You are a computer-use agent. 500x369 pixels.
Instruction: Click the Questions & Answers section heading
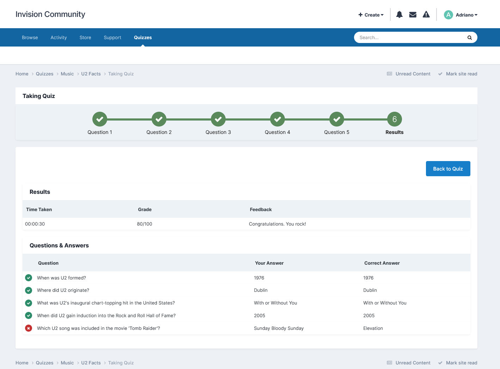(59, 245)
